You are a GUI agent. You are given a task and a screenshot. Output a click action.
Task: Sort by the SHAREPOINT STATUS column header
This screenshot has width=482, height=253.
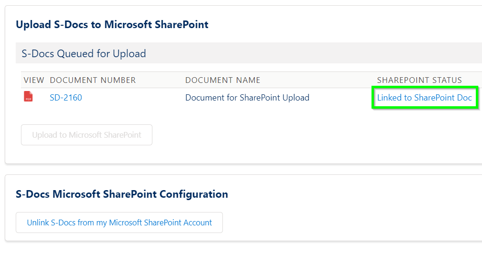(420, 80)
